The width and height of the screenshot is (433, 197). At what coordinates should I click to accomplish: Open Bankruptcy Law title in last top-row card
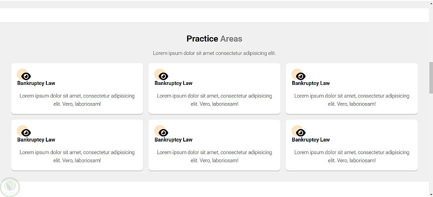311,83
